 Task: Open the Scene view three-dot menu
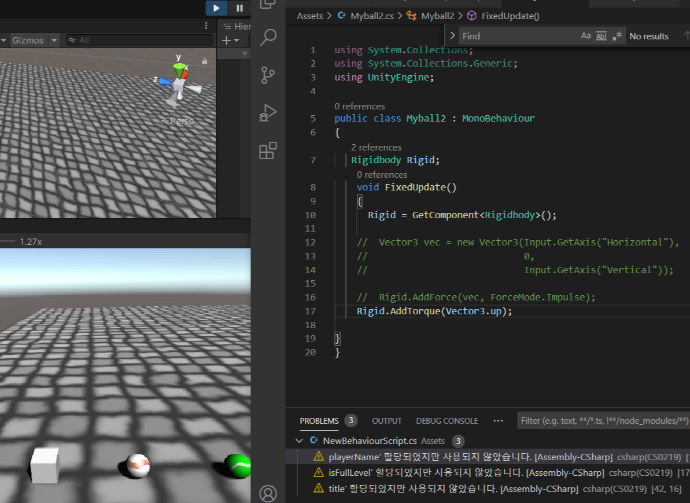(206, 25)
